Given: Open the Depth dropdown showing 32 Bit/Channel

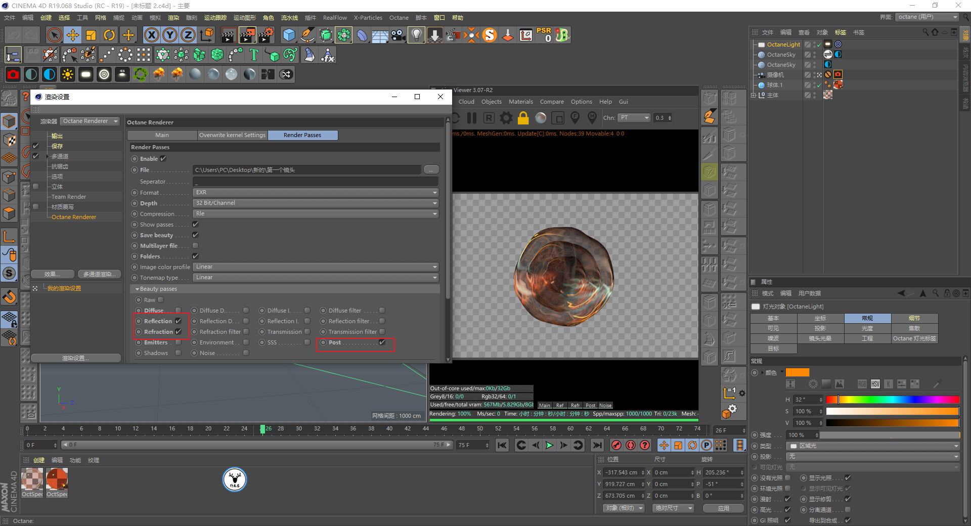Looking at the screenshot, I should coord(316,203).
